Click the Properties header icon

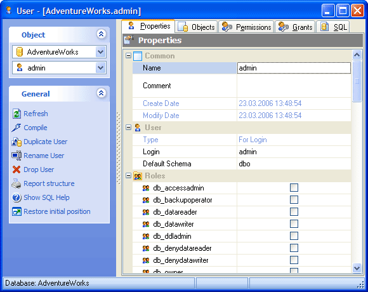129,40
